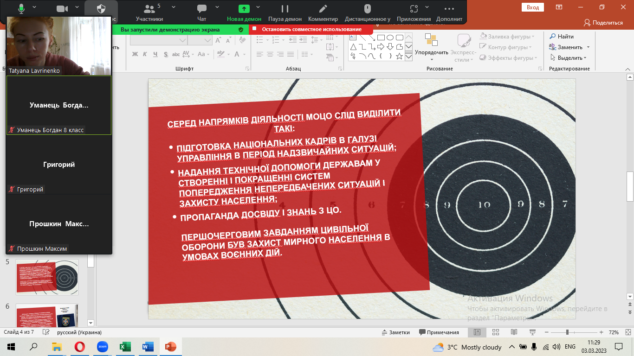The height and width of the screenshot is (356, 634).
Task: Open the font size combo box
Action: (200, 40)
